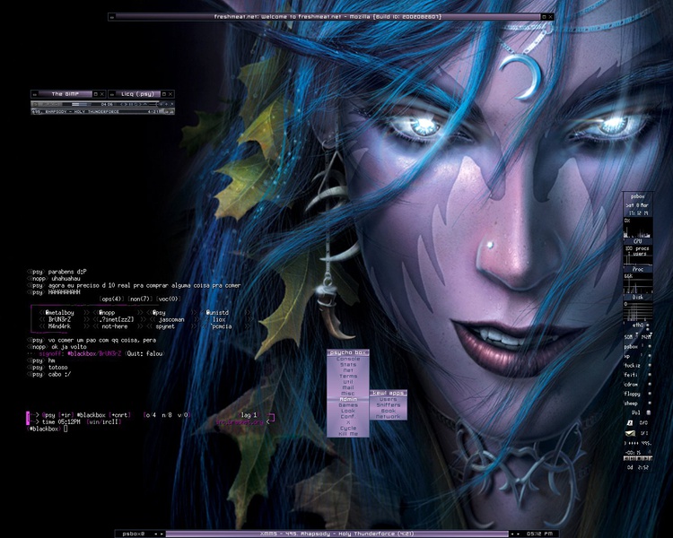
Task: Focus The GIMP window title bar
Action: [66, 94]
